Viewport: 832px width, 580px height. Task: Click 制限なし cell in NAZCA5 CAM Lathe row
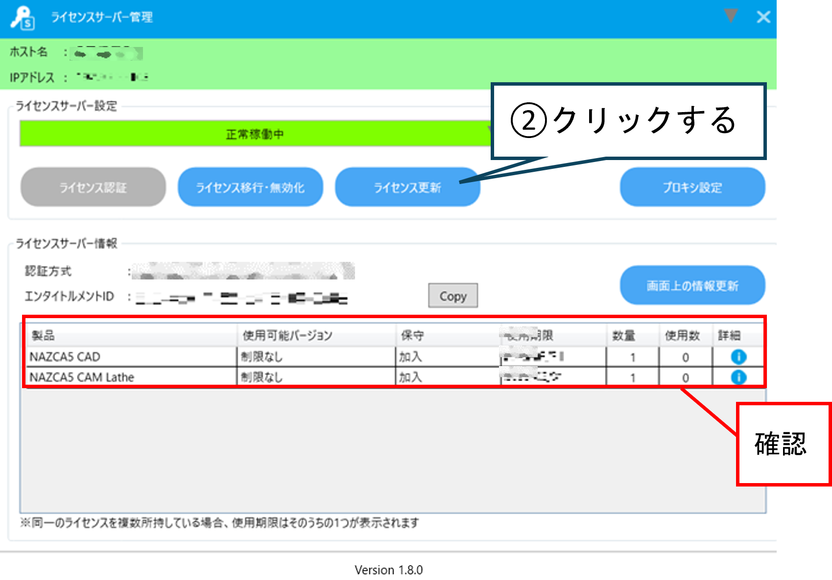coord(316,377)
